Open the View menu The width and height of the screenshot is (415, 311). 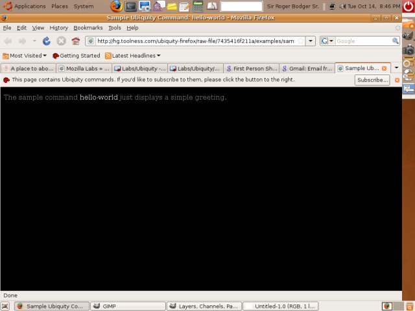[38, 28]
